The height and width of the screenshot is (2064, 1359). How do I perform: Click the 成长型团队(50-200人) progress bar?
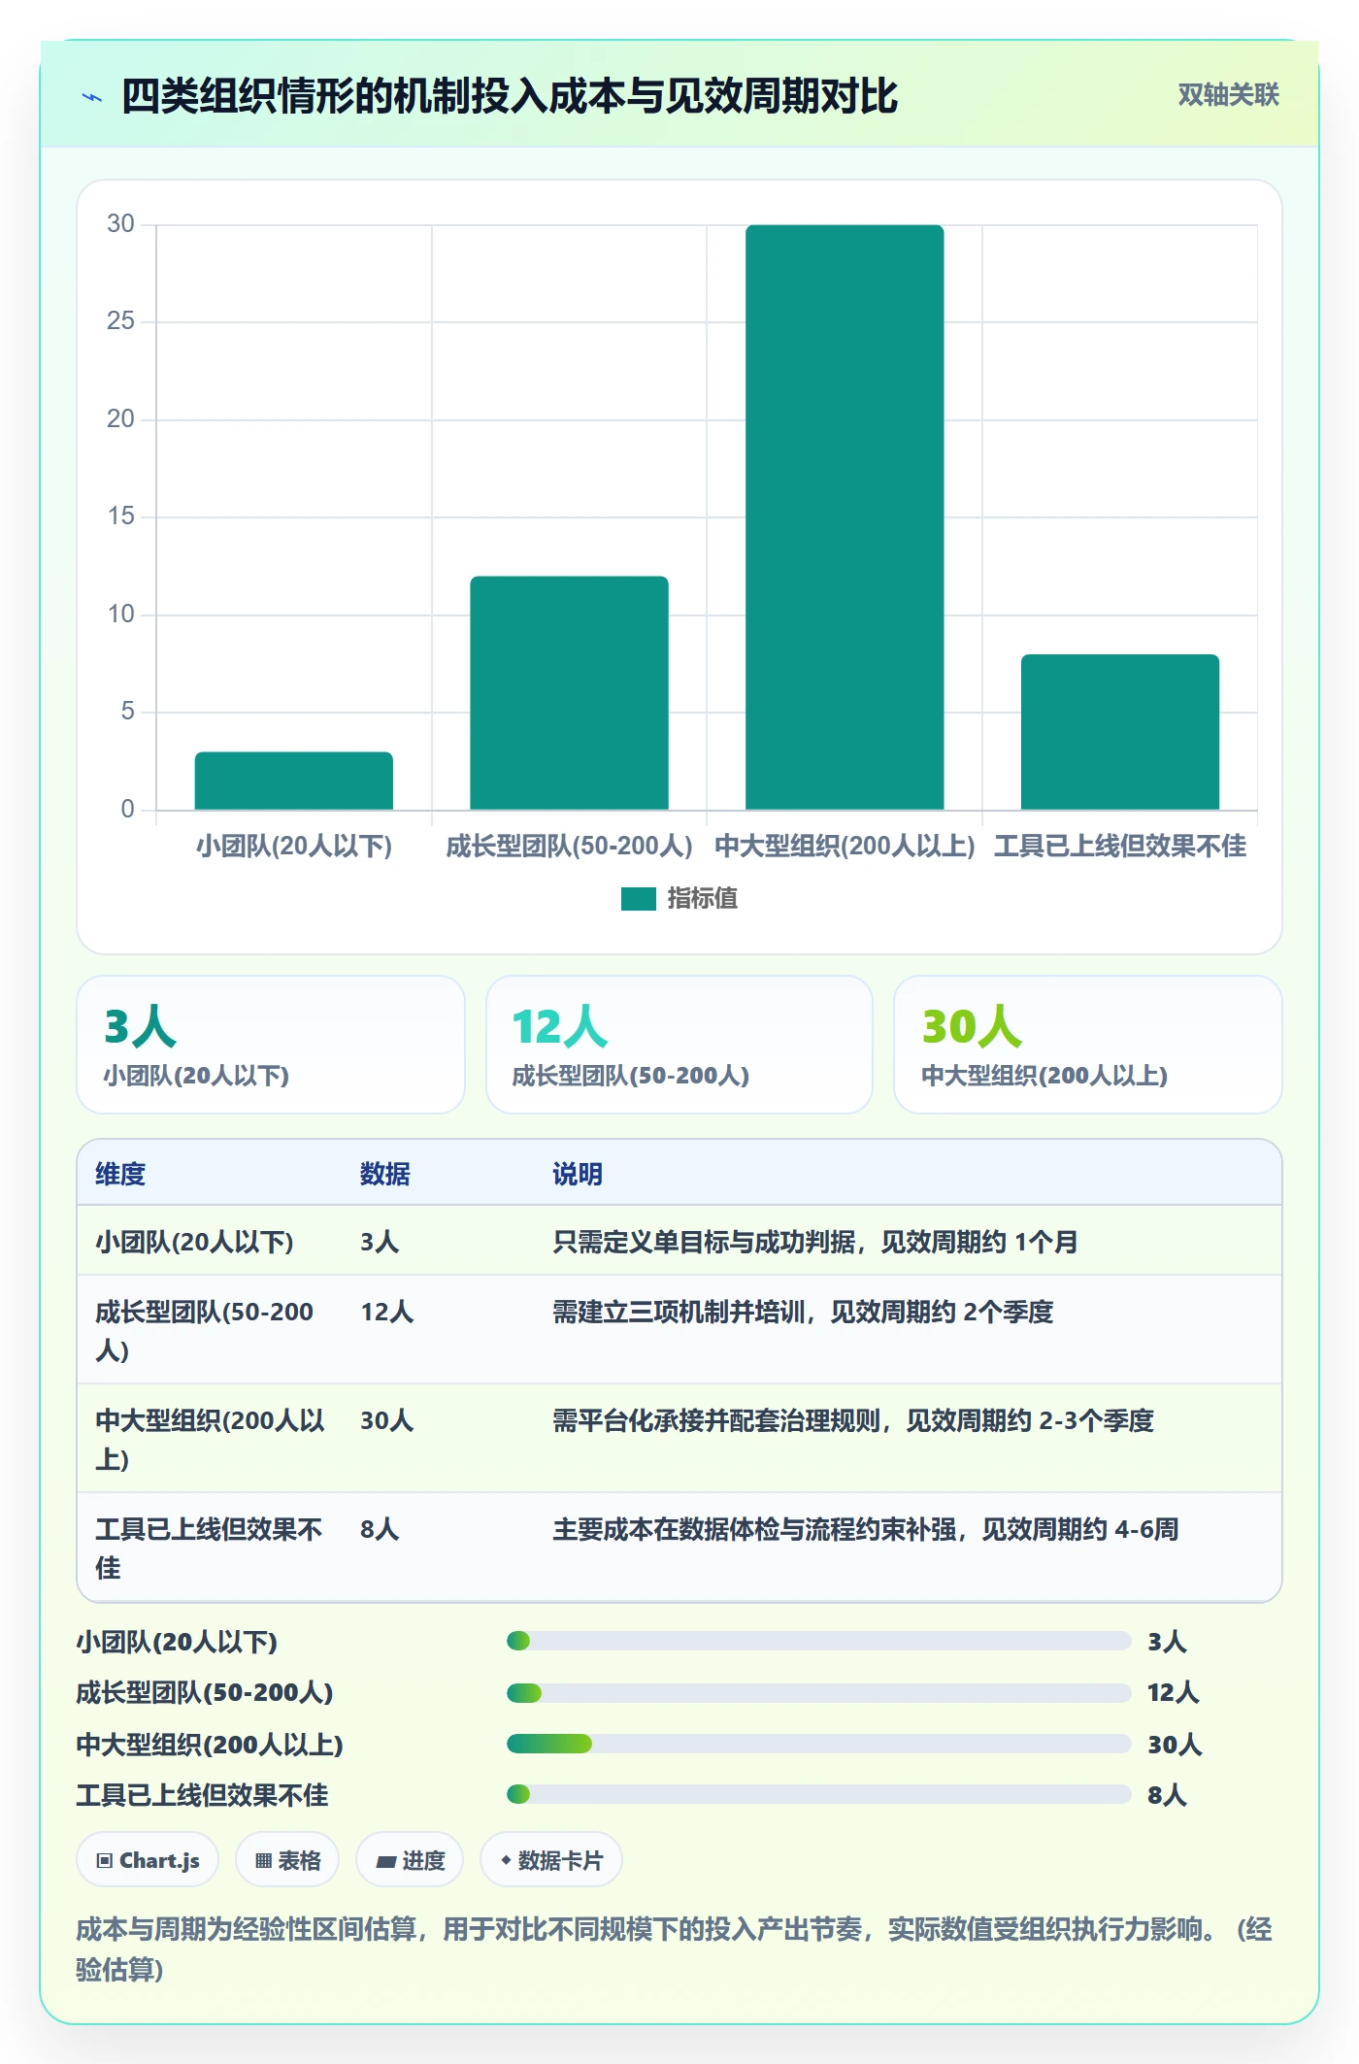[819, 1693]
